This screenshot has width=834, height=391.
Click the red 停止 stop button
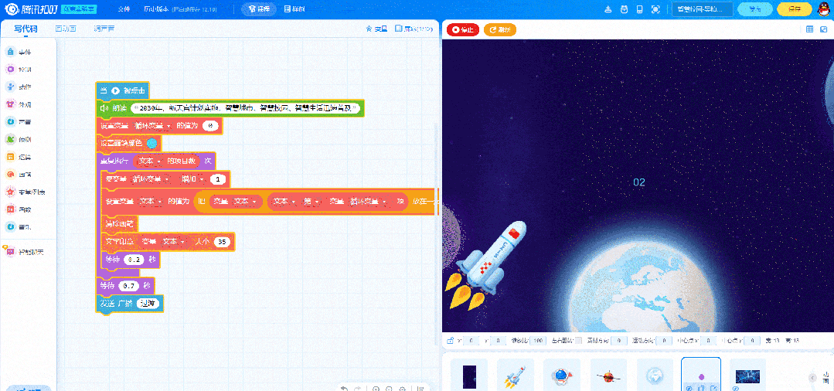click(463, 30)
